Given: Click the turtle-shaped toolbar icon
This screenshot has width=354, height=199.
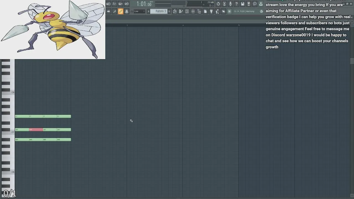Looking at the screenshot, I should [223, 11].
